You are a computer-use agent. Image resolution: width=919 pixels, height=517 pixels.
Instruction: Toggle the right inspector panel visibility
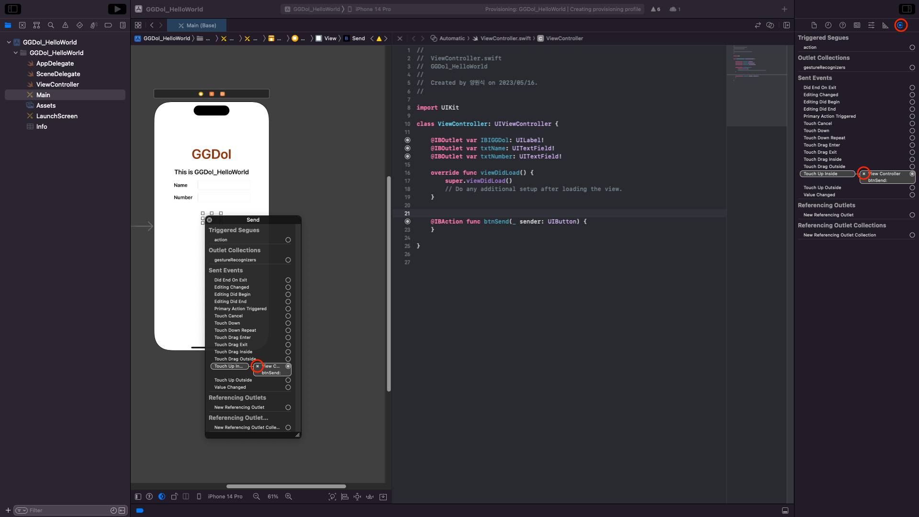tap(906, 9)
